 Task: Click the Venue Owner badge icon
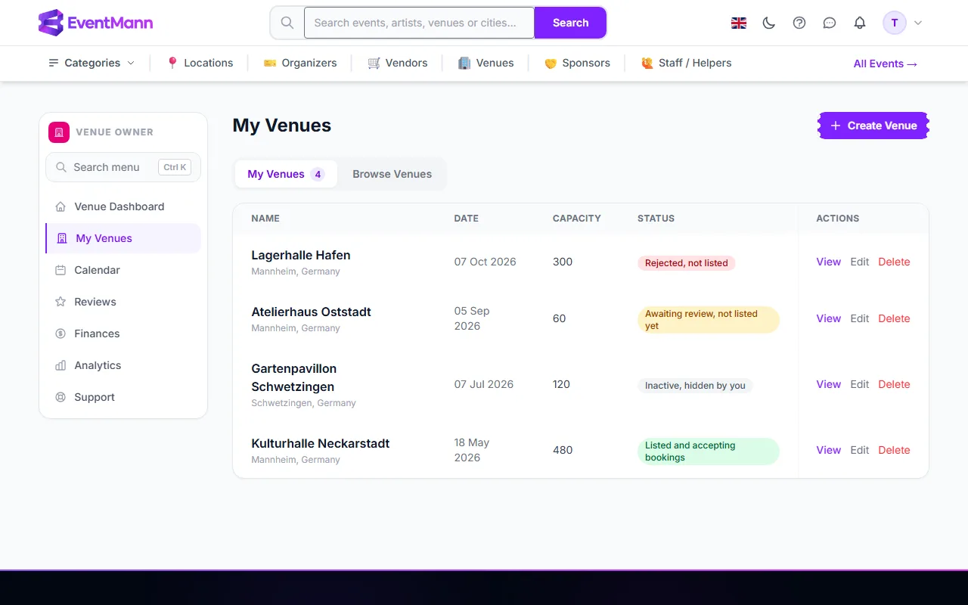[x=59, y=132]
